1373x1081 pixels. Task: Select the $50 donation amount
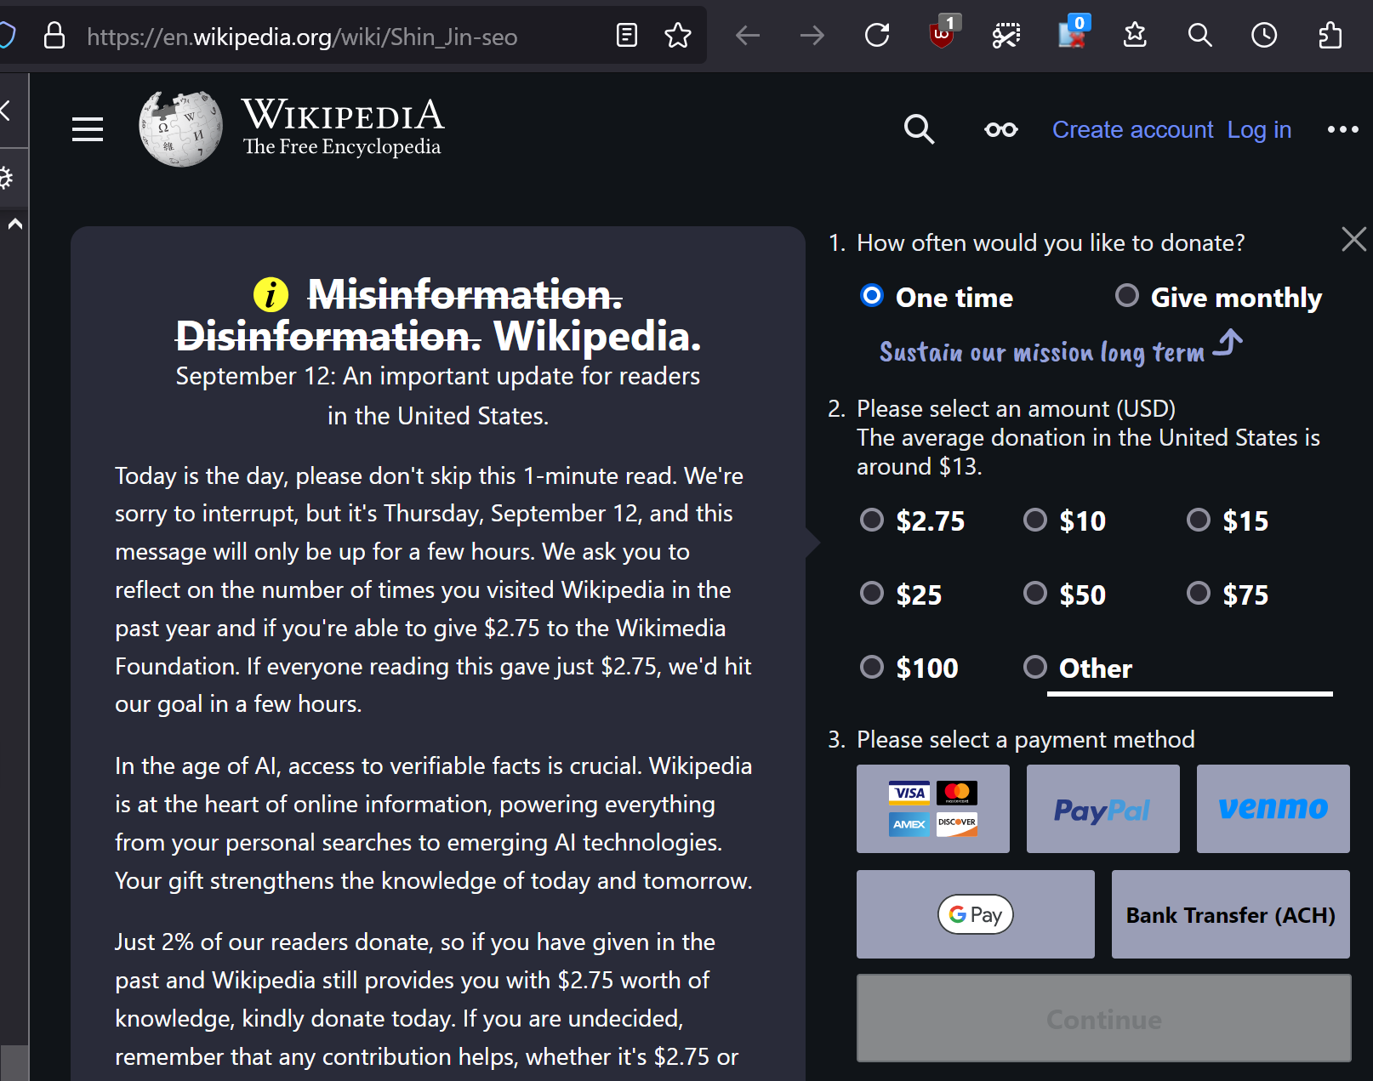point(1035,594)
